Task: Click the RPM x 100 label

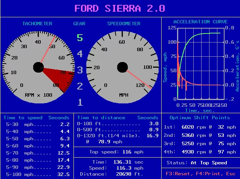Action: point(38,95)
